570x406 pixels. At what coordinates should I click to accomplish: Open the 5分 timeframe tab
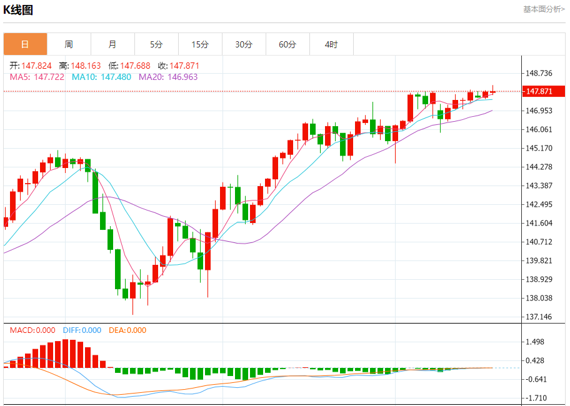point(156,44)
